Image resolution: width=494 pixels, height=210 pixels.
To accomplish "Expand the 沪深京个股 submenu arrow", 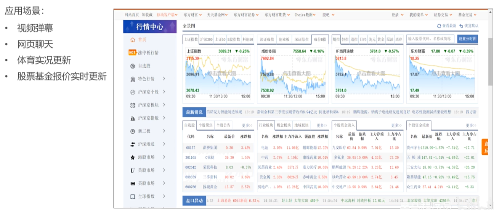I will click(x=164, y=92).
